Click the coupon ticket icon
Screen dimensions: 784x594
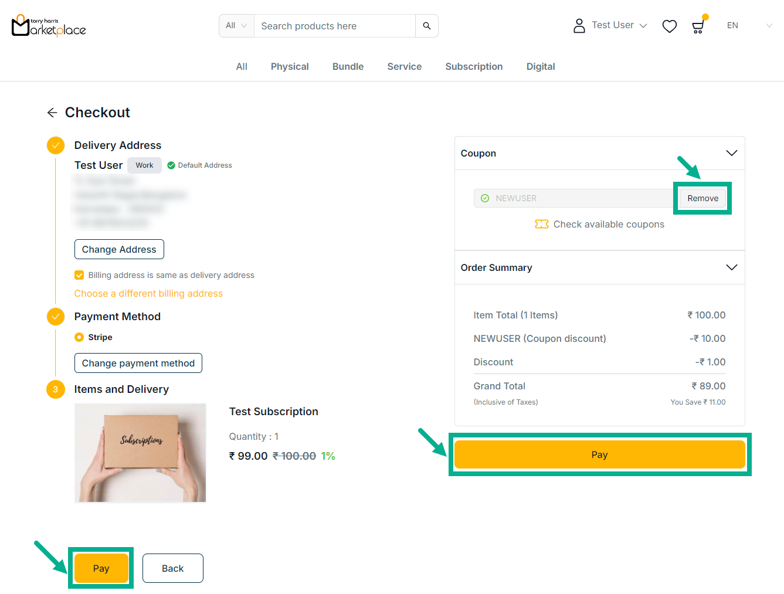[x=541, y=224]
